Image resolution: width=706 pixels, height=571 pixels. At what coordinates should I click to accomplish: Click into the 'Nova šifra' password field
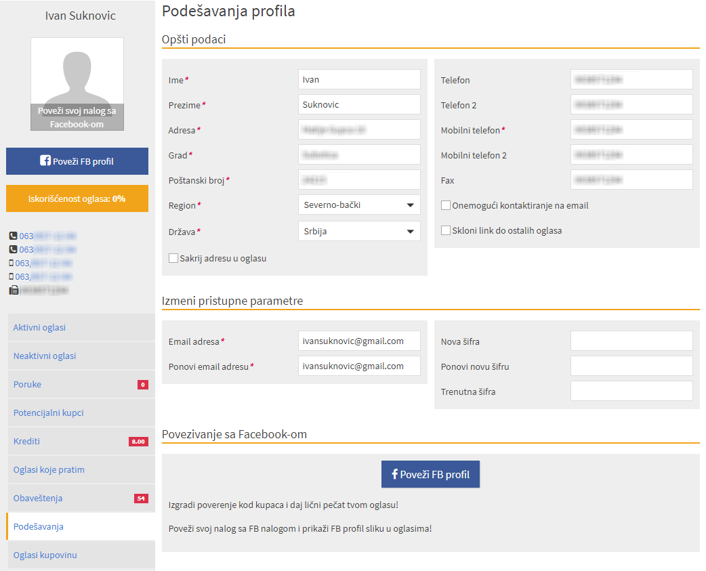coord(631,341)
